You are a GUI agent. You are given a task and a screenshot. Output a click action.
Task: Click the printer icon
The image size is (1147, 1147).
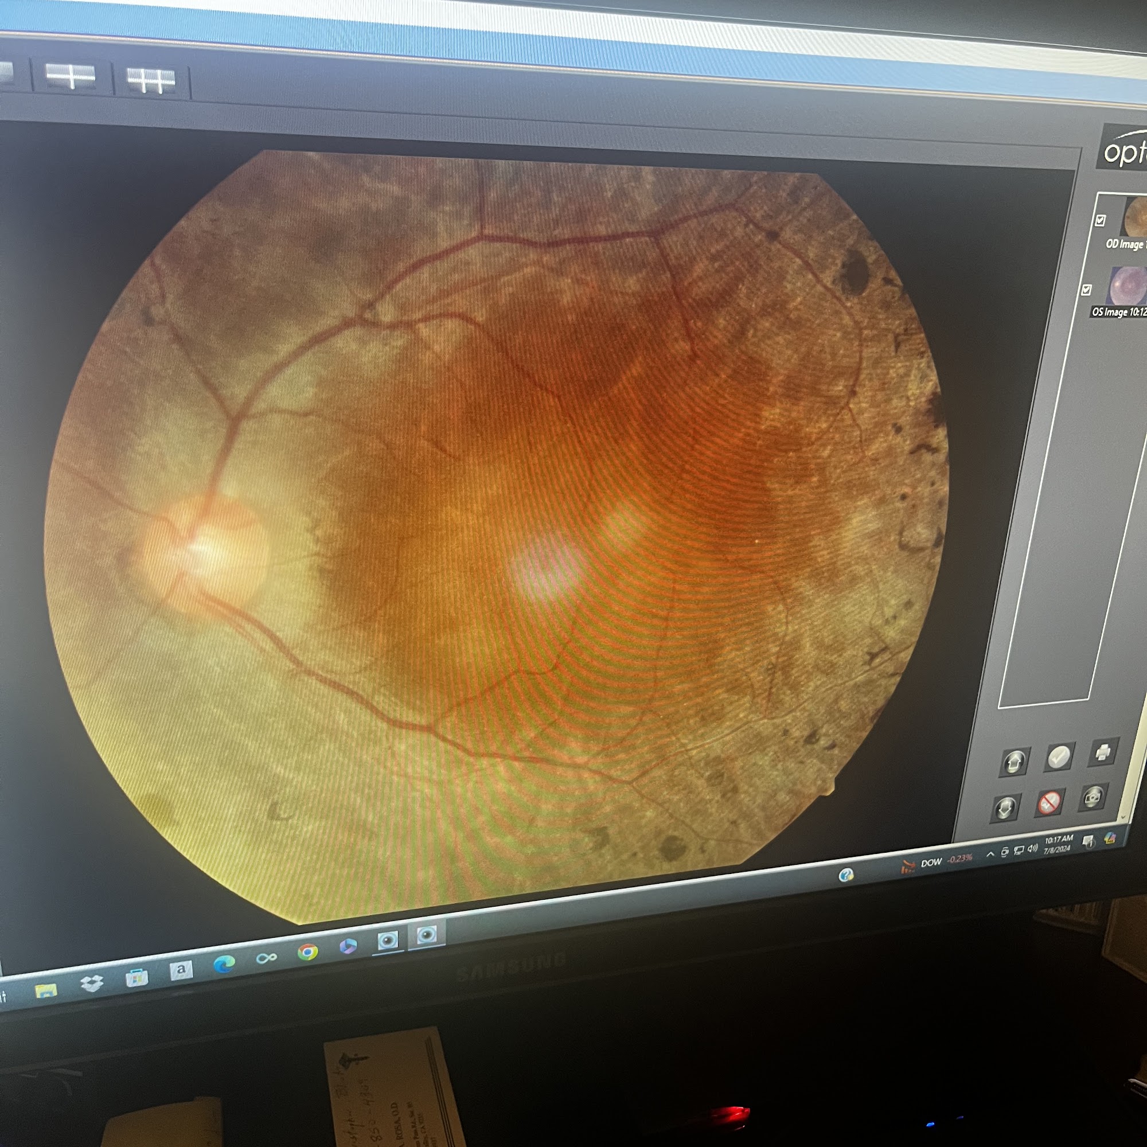click(1102, 753)
